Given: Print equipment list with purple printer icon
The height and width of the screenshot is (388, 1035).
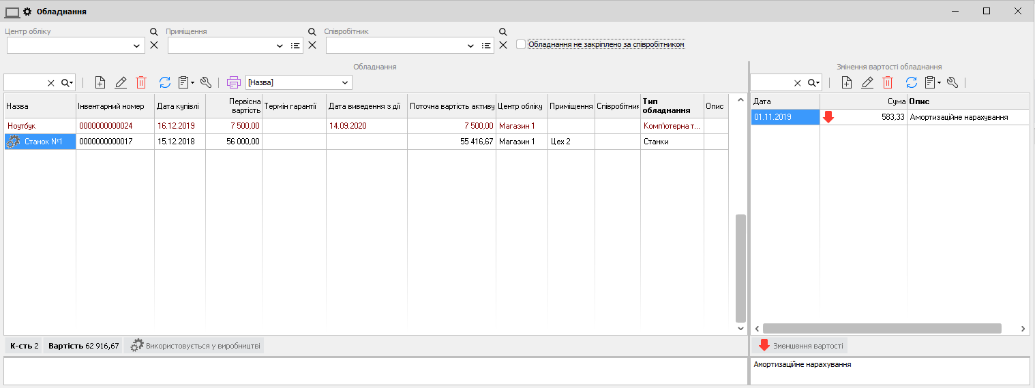Looking at the screenshot, I should coord(234,82).
